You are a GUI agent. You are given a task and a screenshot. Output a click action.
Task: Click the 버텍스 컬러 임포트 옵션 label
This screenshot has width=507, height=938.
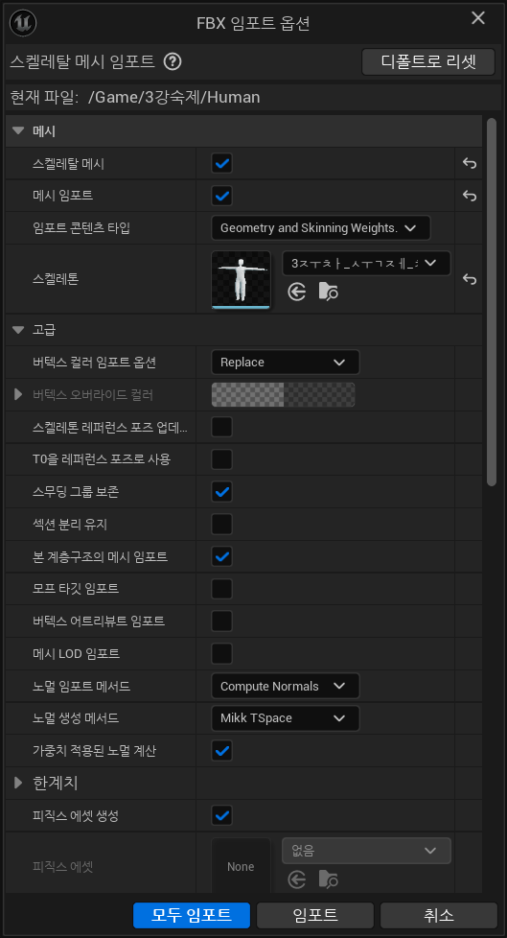[95, 362]
